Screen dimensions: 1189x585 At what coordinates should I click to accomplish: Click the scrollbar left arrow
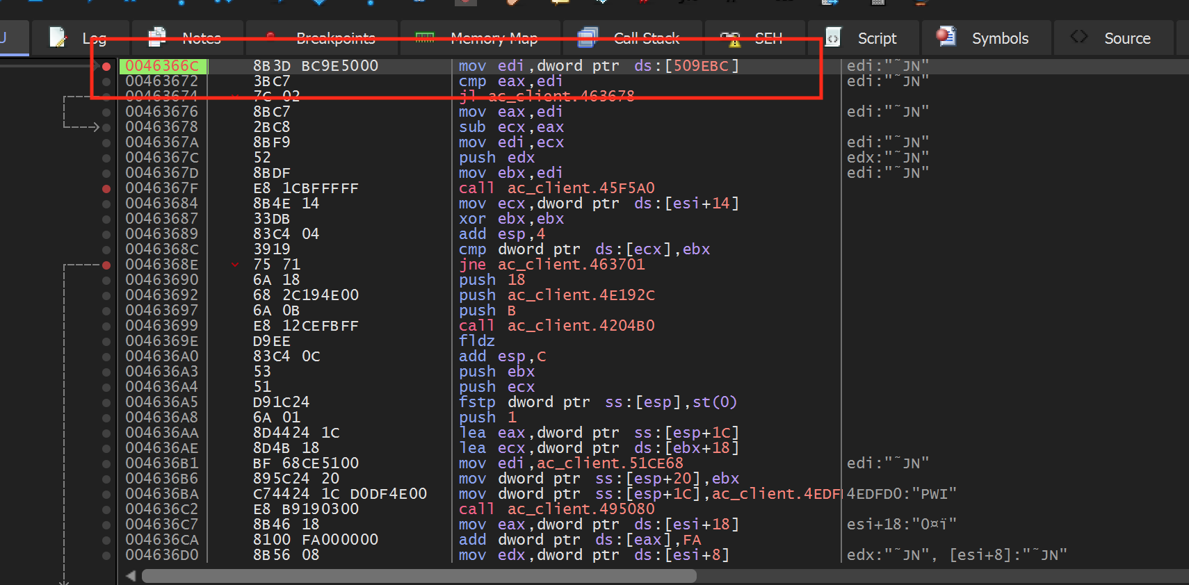coord(131,576)
